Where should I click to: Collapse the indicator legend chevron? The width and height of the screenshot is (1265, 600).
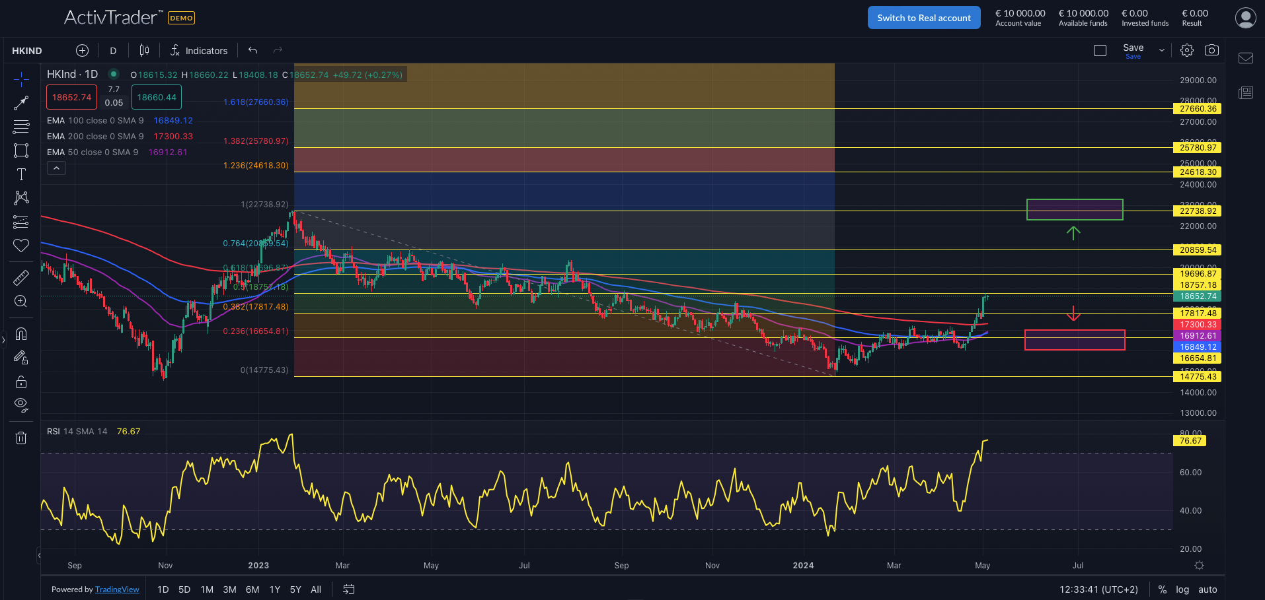point(56,168)
